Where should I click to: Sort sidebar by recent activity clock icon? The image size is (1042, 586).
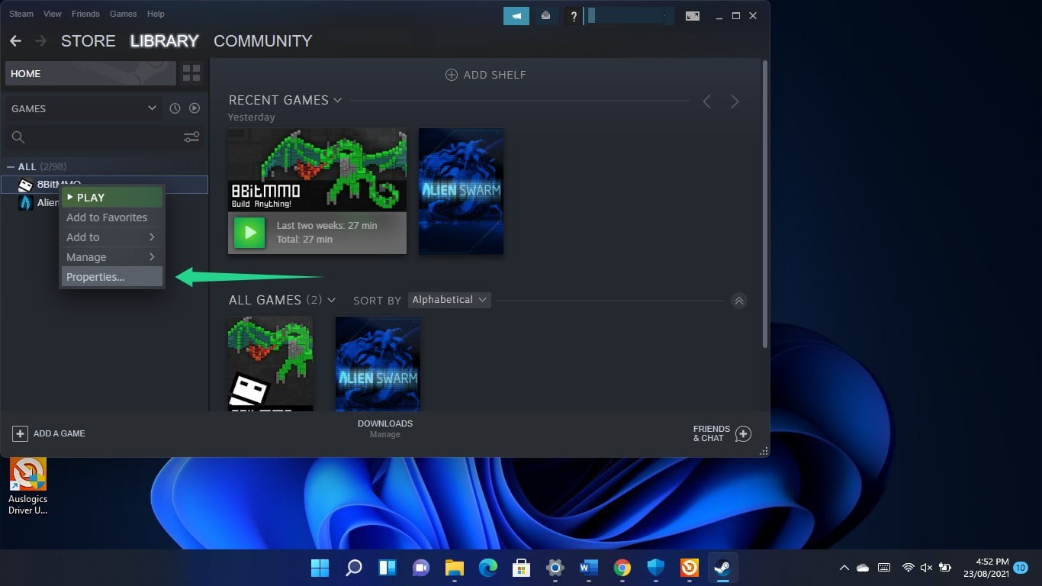coord(174,108)
